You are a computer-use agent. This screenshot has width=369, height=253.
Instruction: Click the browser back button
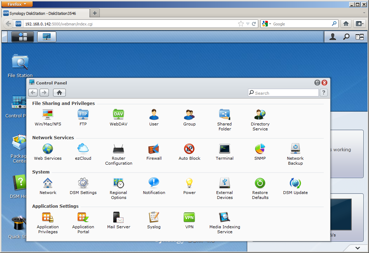(x=8, y=24)
